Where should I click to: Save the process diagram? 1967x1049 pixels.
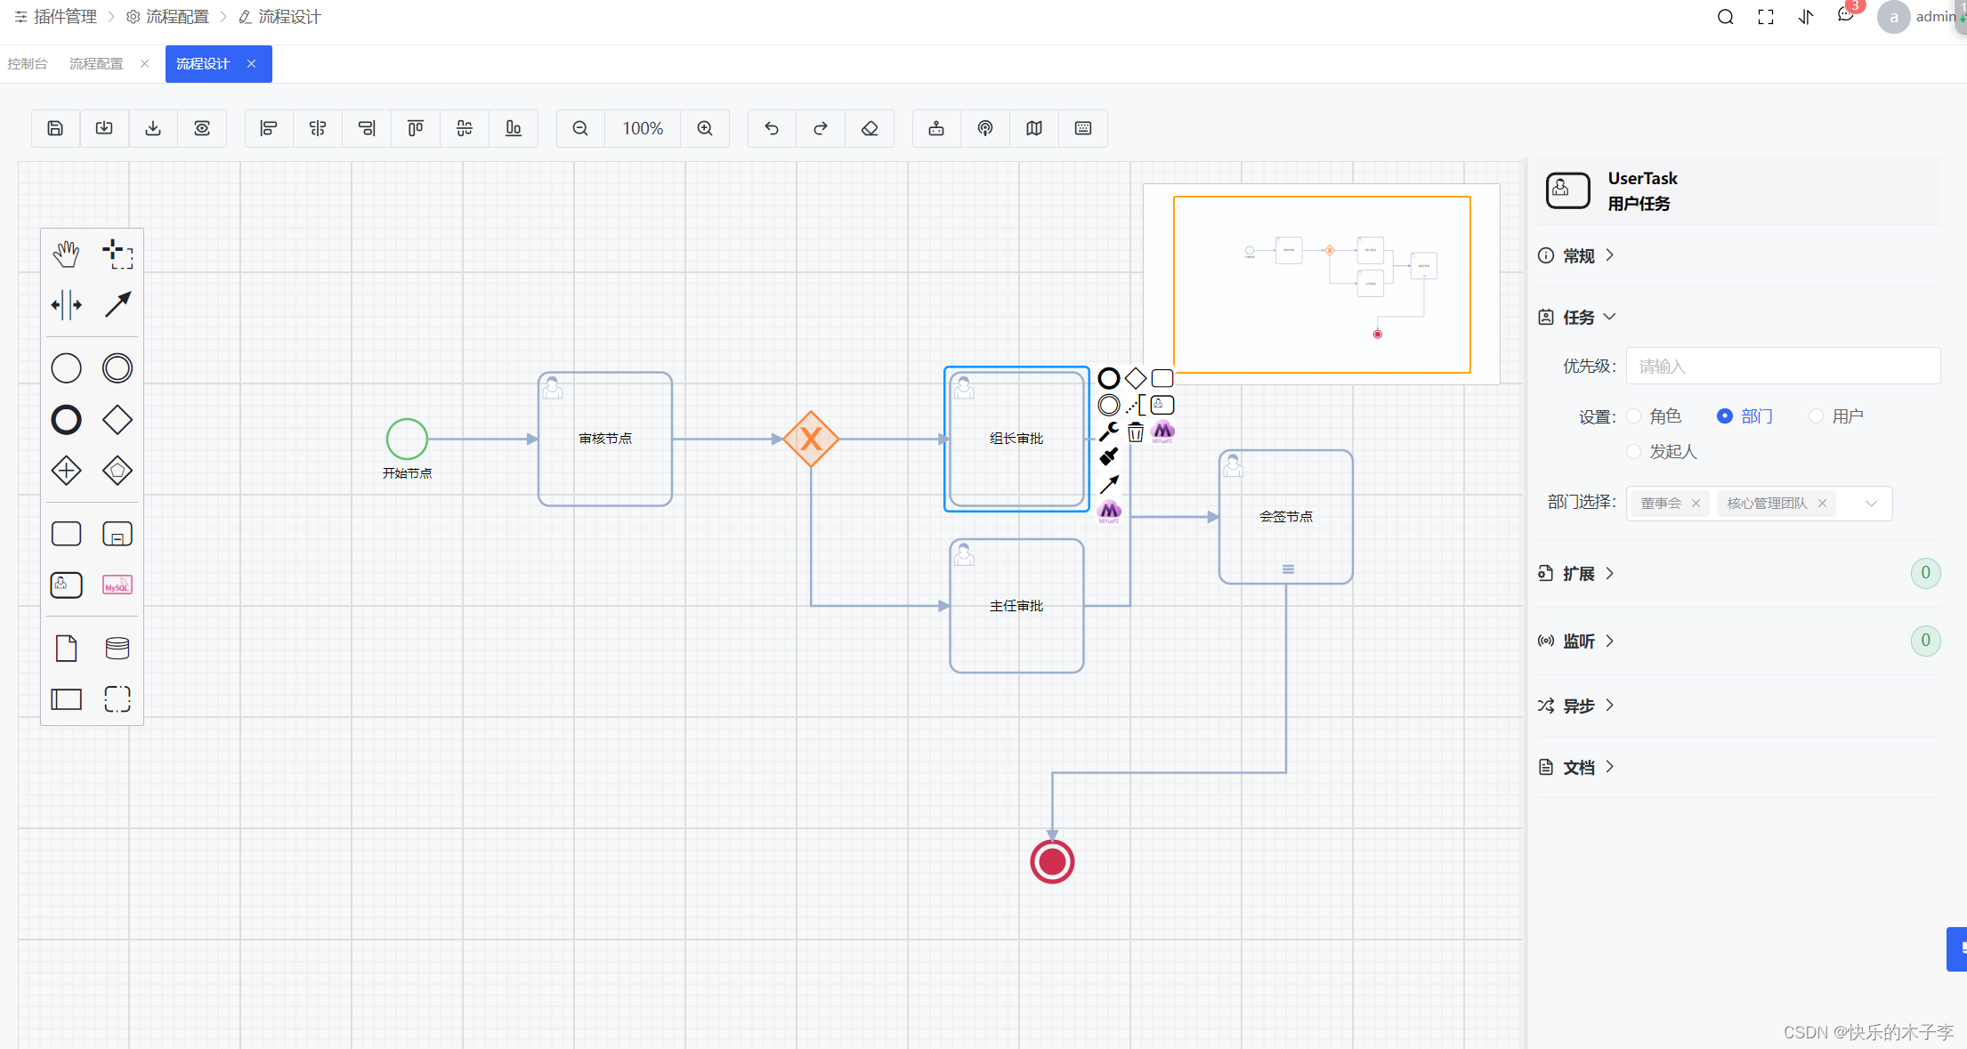pos(55,128)
